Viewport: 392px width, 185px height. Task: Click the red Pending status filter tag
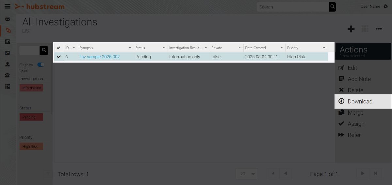(31, 117)
